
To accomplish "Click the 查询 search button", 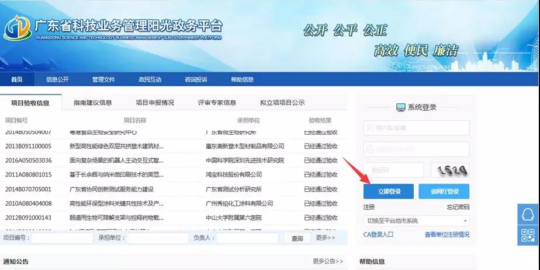I will click(297, 238).
